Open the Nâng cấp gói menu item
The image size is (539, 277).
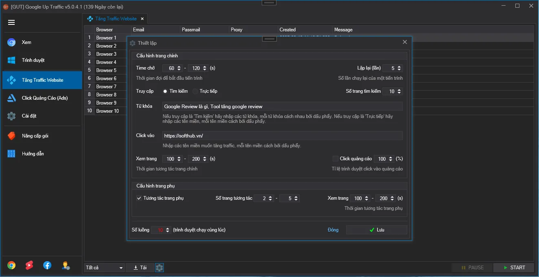point(42,136)
